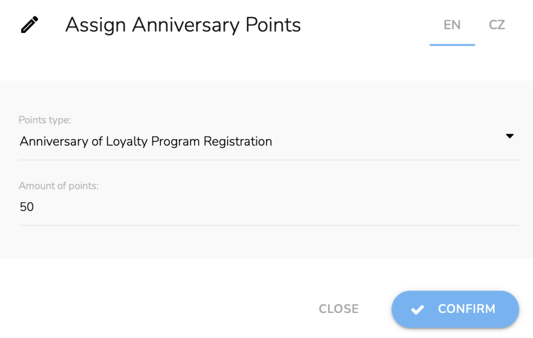The image size is (533, 338).
Task: Click the underline below the amount input
Action: [x=269, y=225]
